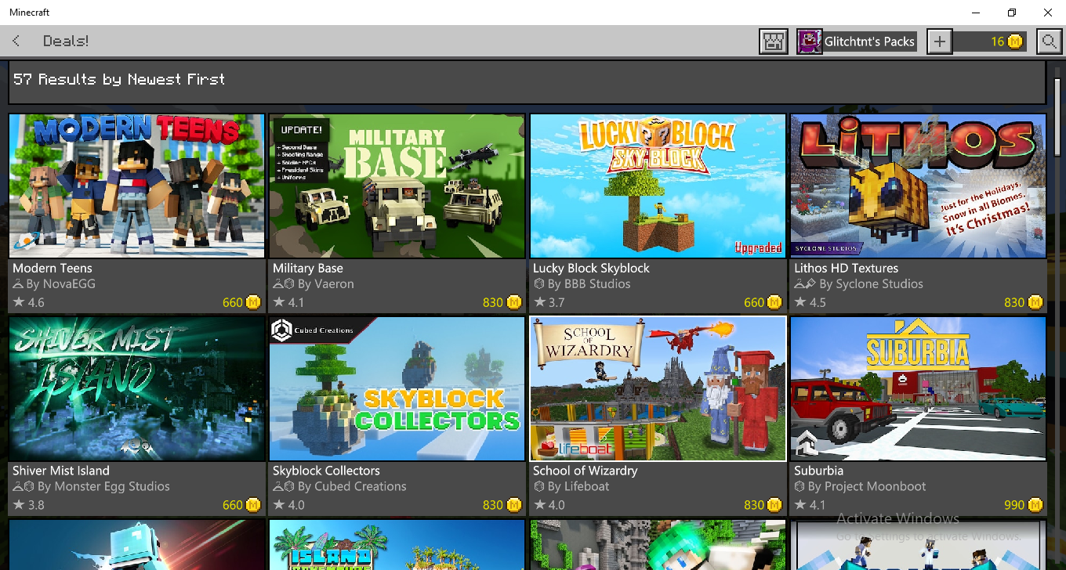Select the Lucky Block Skyblock title
Image resolution: width=1066 pixels, height=570 pixels.
coord(591,268)
